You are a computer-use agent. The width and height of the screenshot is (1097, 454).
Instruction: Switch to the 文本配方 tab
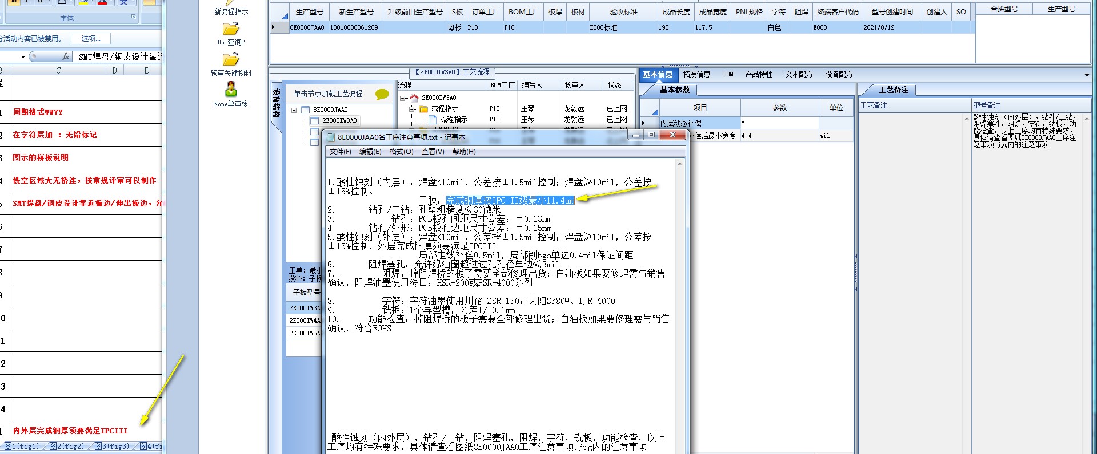pyautogui.click(x=799, y=74)
